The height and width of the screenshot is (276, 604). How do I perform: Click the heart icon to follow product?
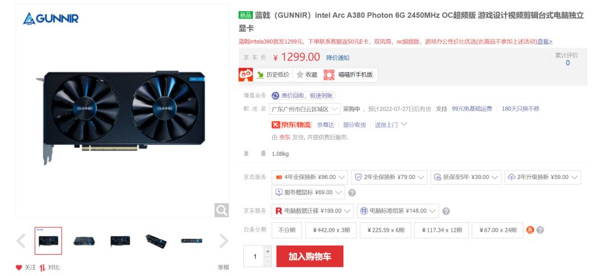pos(19,267)
